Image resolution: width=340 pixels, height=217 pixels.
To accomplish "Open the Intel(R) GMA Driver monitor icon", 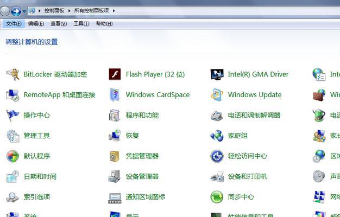I will click(x=217, y=74).
